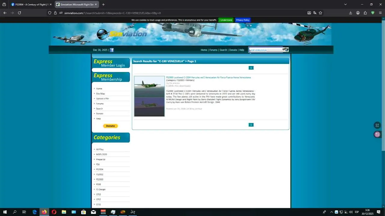Open Help in the left sidebar
The width and height of the screenshot is (385, 216).
coord(98,119)
